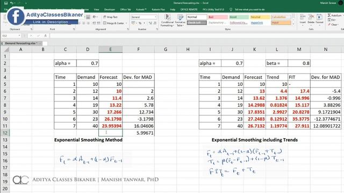Select the selected cell E12
Viewport: 344px width, 193px height.
pos(111,133)
